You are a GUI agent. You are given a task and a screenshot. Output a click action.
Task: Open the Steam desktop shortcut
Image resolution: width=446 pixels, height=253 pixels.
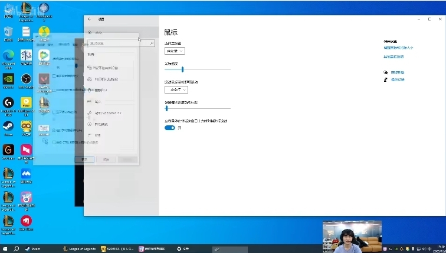8,126
